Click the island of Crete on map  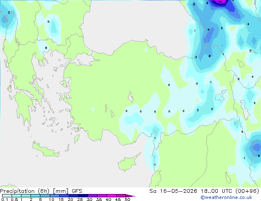[46, 150]
